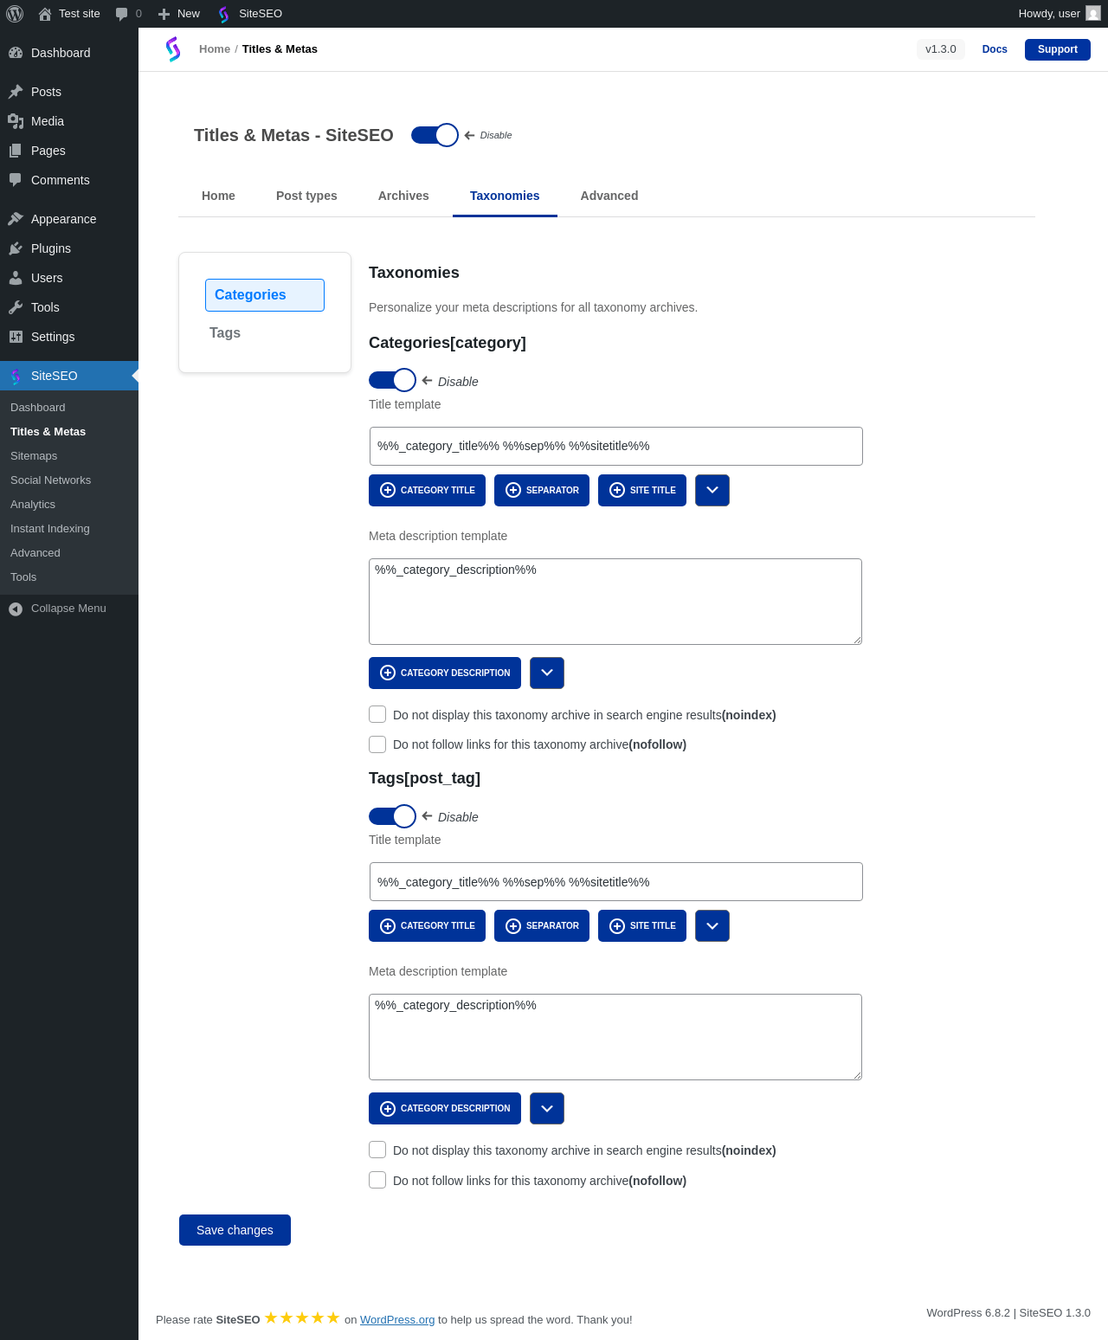Expand more tags dropdown beside Categories Site Title
The image size is (1108, 1340).
click(x=712, y=490)
